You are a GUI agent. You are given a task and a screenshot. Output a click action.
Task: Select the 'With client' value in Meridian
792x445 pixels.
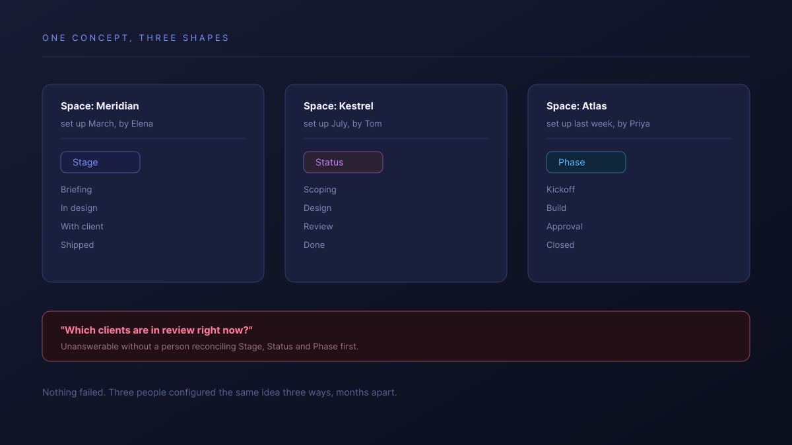82,227
